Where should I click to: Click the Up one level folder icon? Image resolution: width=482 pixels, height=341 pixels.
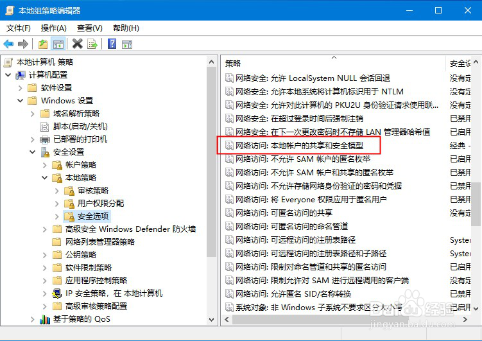[43, 44]
